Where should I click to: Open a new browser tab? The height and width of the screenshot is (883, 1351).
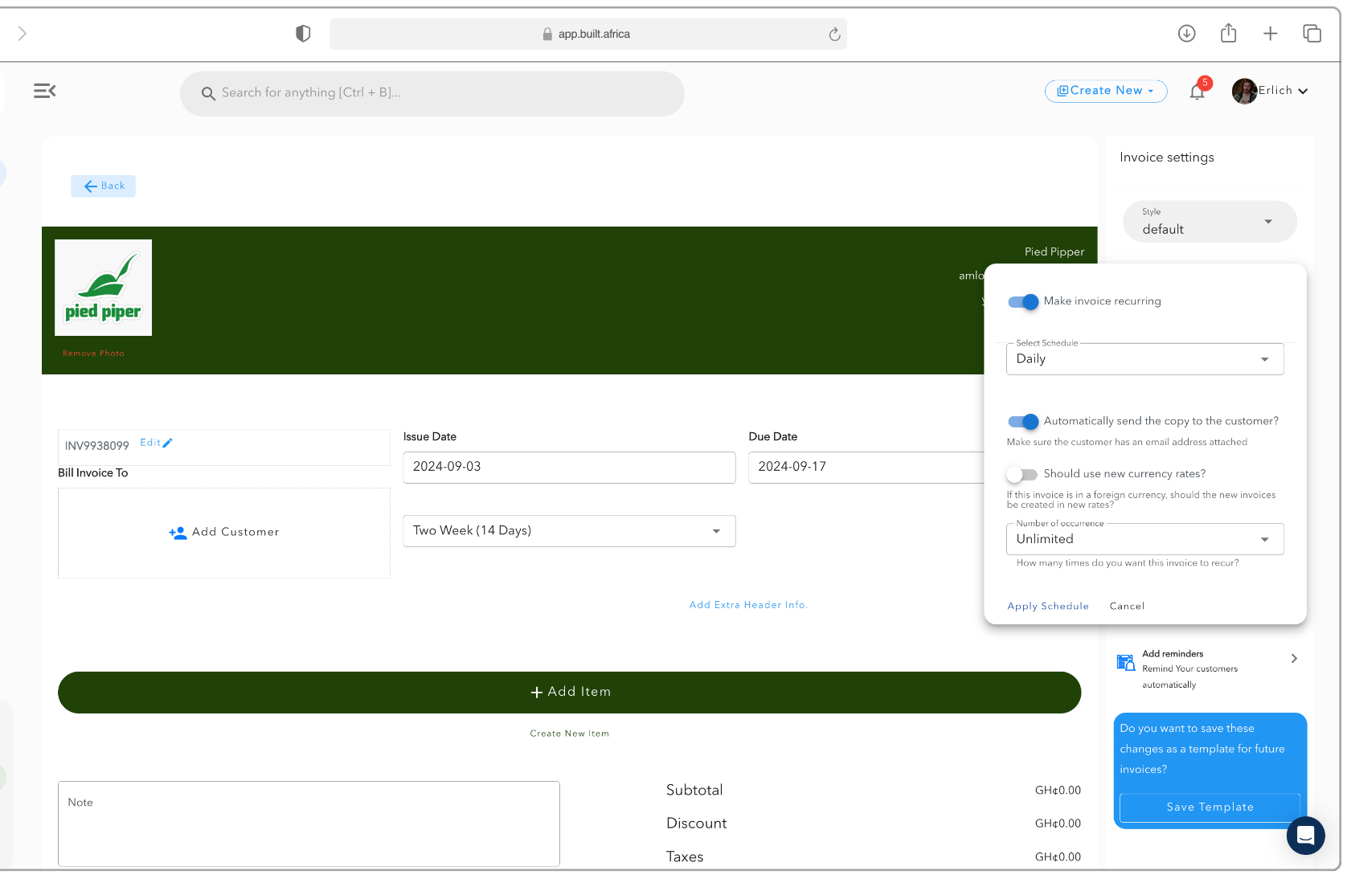pyautogui.click(x=1270, y=33)
